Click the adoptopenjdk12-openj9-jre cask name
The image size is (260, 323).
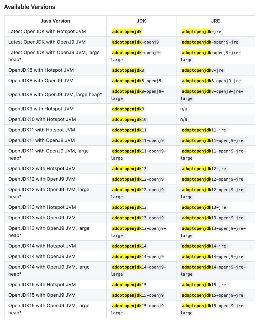[212, 180]
